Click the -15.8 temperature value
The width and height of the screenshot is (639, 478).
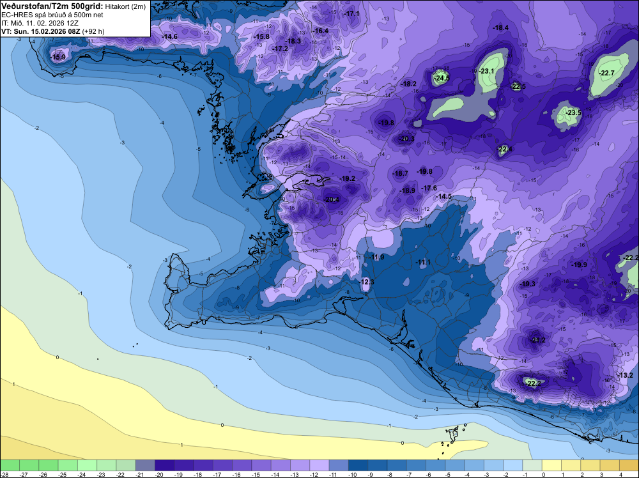tap(261, 36)
